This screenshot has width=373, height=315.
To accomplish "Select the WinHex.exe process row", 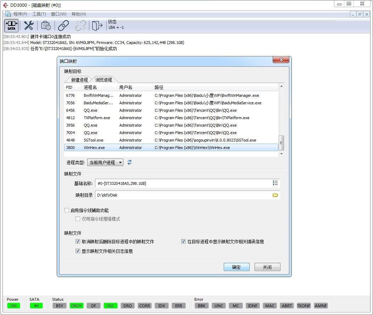I will click(x=171, y=148).
